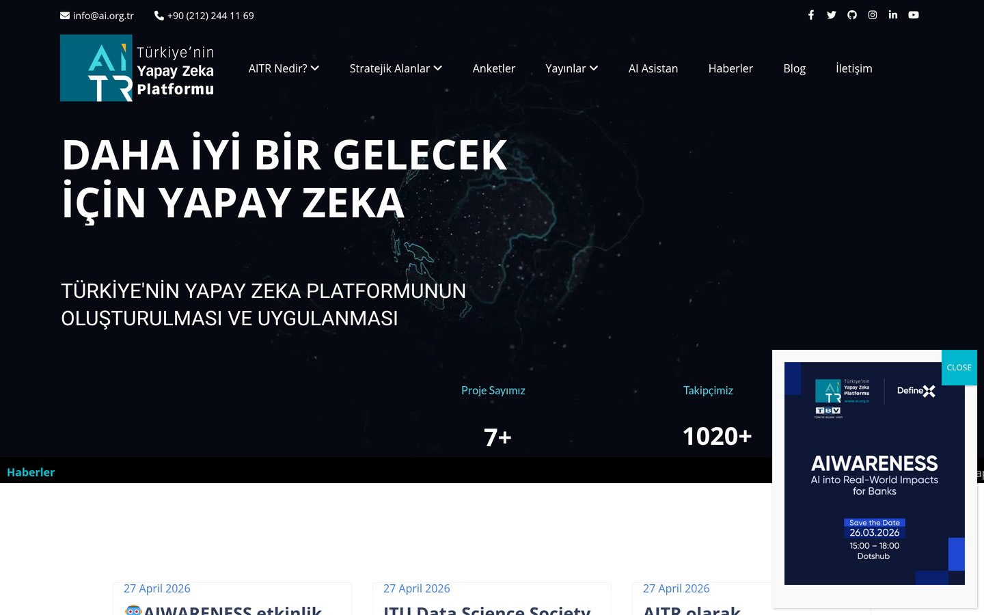Click the Haberler ticker label
Screen dimensions: 984x615
point(31,472)
